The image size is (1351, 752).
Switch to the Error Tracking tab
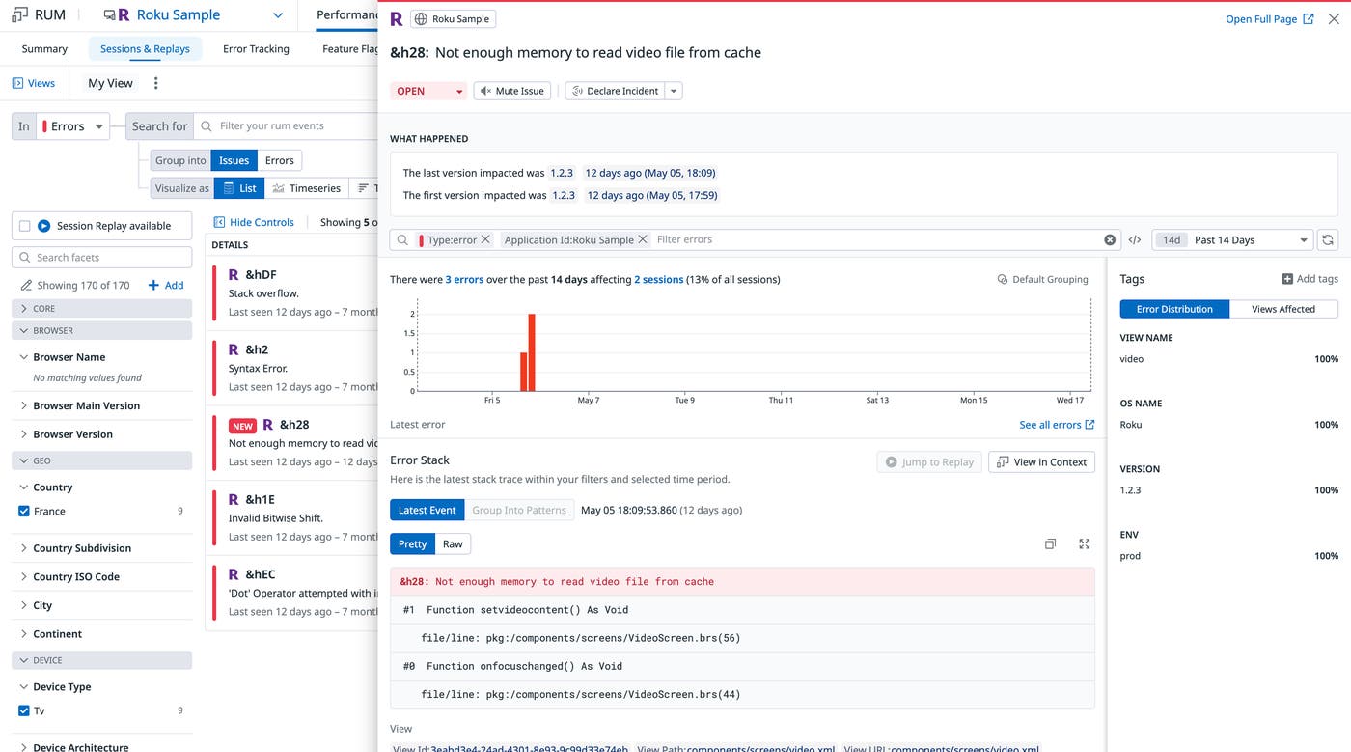(x=256, y=49)
